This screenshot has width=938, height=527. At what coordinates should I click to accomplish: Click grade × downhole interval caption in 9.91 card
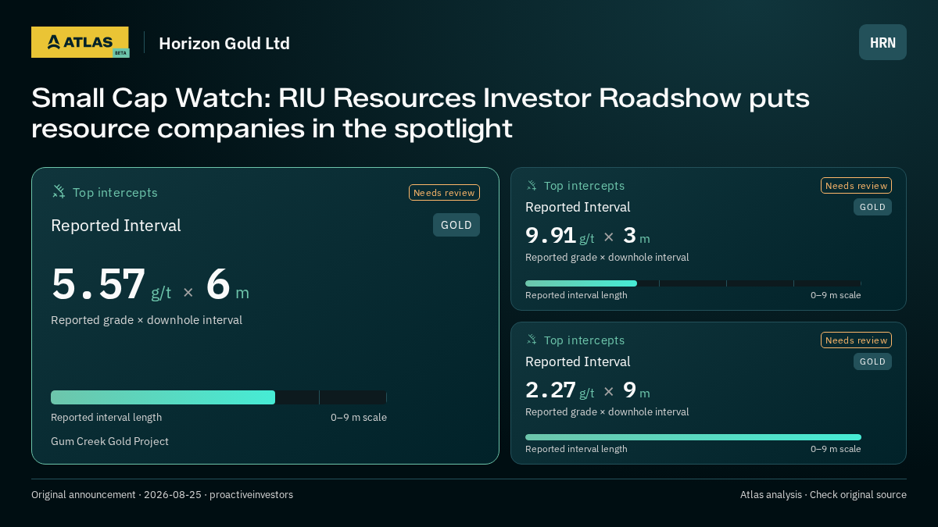(607, 258)
